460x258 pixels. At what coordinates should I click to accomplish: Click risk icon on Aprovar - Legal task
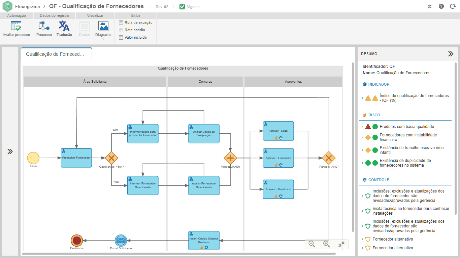276,138
